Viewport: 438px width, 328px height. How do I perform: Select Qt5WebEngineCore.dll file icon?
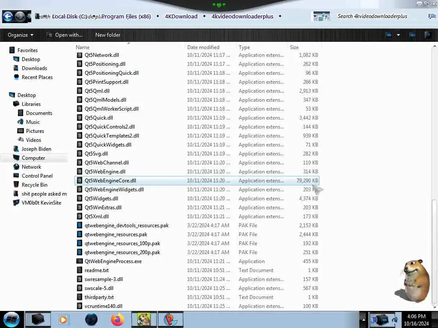pyautogui.click(x=80, y=181)
